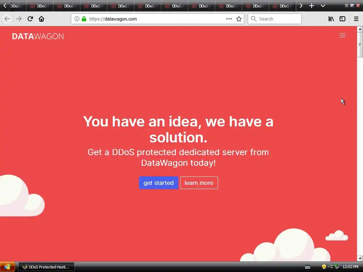Click the vertical scrollbar thumb
This screenshot has height=272, width=363.
360,44
